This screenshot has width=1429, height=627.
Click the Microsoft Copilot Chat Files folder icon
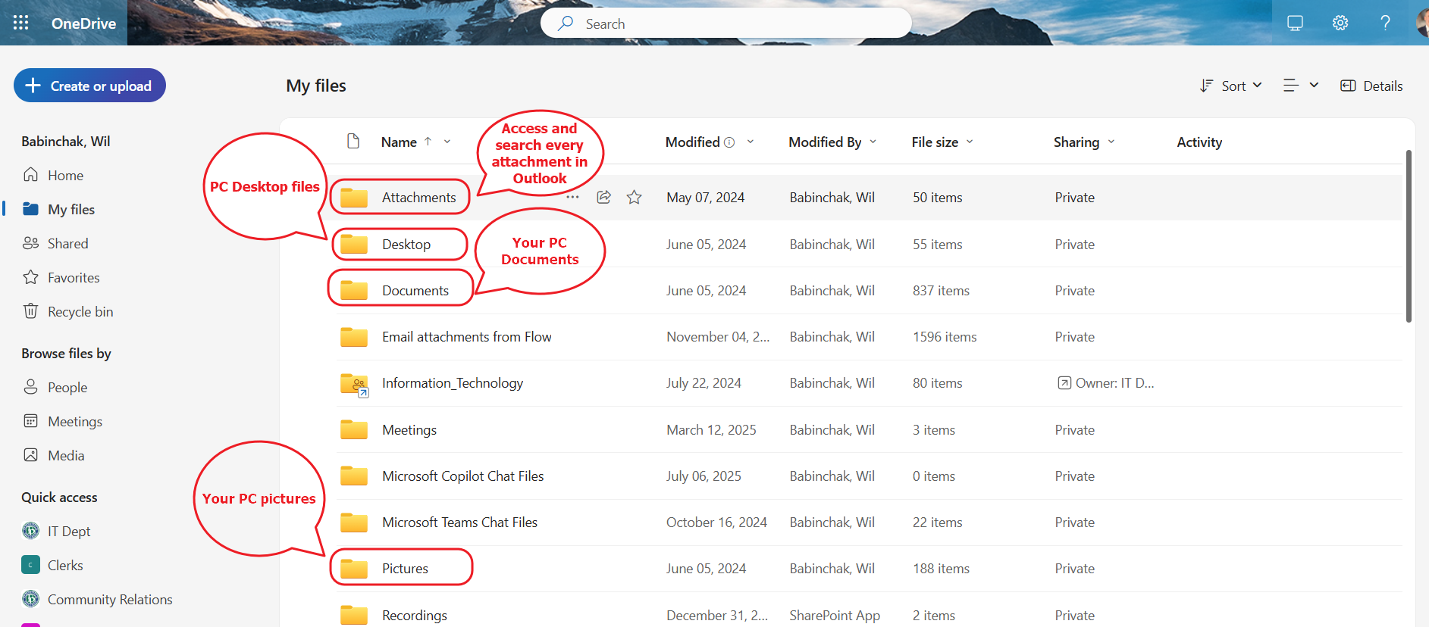tap(354, 476)
